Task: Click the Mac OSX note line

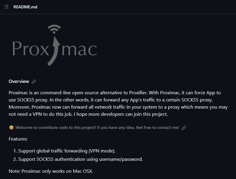Action: coord(51,171)
